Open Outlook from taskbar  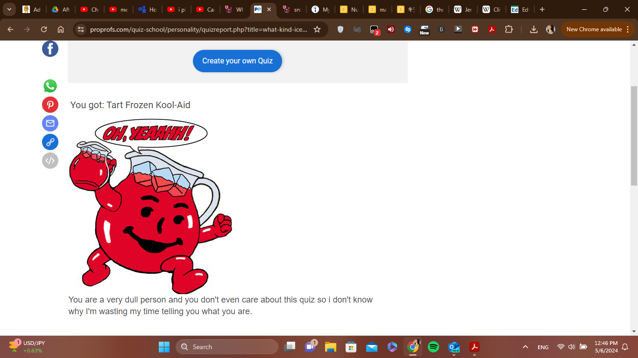(x=454, y=347)
